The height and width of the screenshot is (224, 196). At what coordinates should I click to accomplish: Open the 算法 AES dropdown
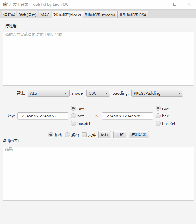pos(48,93)
